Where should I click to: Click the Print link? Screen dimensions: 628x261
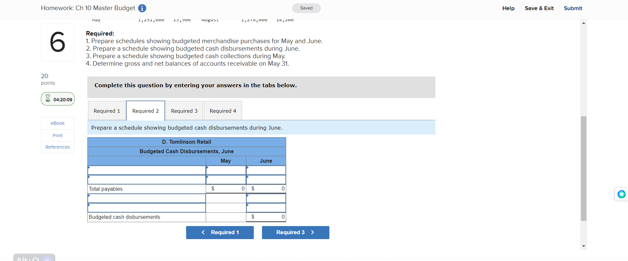click(58, 136)
